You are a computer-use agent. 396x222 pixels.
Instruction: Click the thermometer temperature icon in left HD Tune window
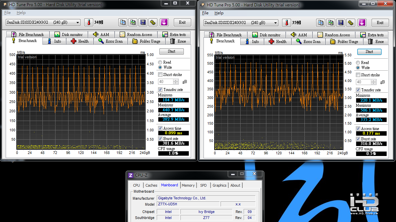(x=89, y=22)
